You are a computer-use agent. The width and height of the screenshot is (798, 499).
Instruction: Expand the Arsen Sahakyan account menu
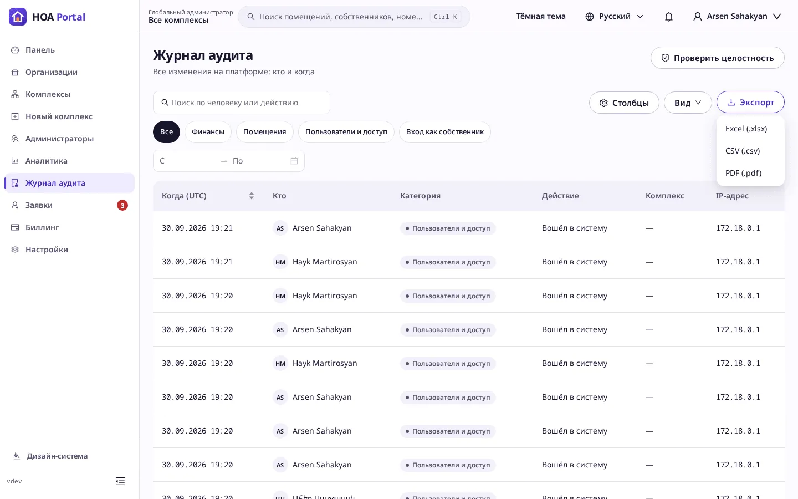coord(737,17)
